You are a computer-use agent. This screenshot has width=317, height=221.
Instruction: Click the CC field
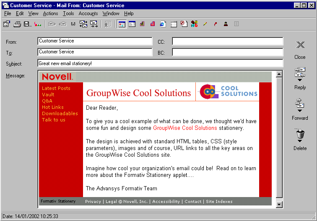point(227,41)
